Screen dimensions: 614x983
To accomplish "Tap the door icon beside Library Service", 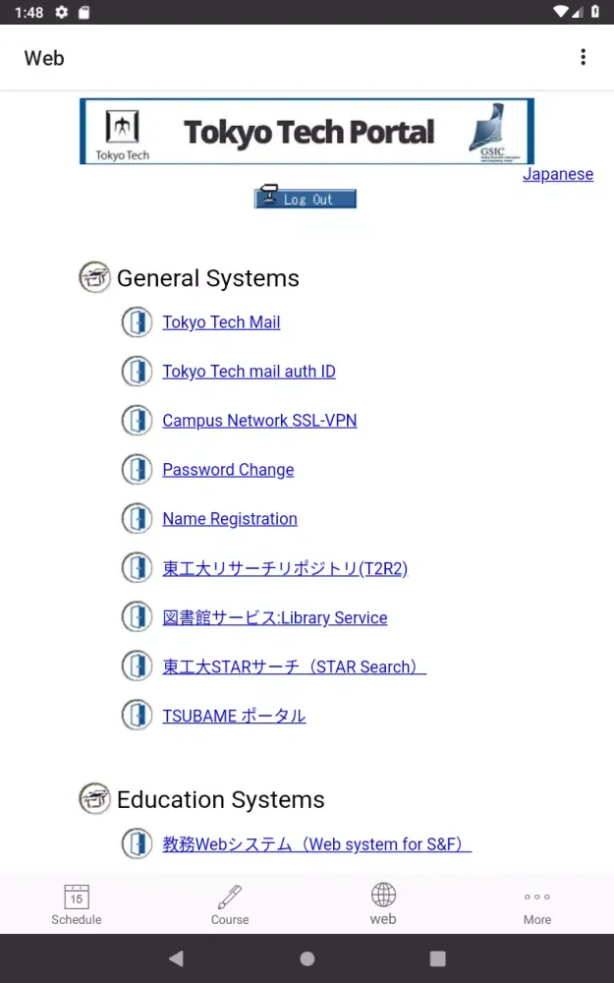I will (x=137, y=617).
